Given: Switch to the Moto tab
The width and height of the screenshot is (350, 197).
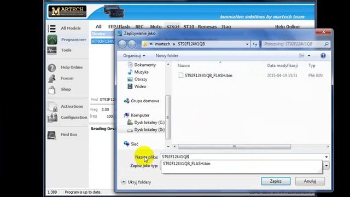Looking at the screenshot, I should tap(156, 27).
